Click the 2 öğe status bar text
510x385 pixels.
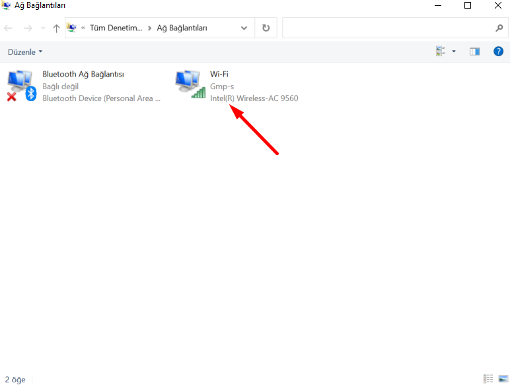(15, 380)
